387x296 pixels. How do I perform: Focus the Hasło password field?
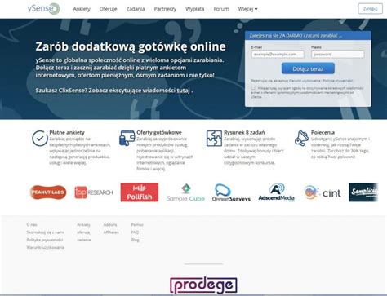click(x=337, y=54)
